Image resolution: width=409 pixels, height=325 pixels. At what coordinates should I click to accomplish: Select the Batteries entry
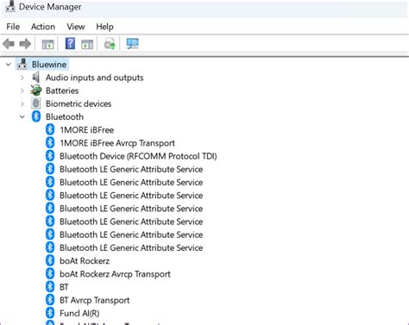(62, 91)
